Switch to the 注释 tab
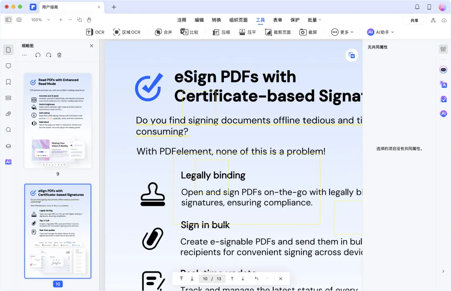 pos(182,20)
